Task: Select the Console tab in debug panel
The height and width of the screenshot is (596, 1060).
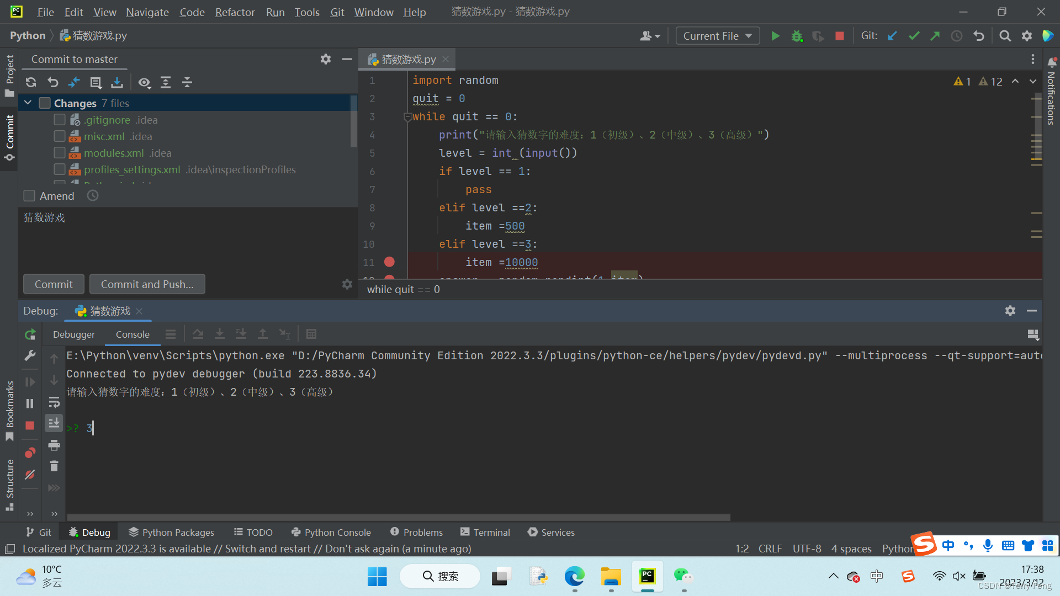Action: [132, 333]
